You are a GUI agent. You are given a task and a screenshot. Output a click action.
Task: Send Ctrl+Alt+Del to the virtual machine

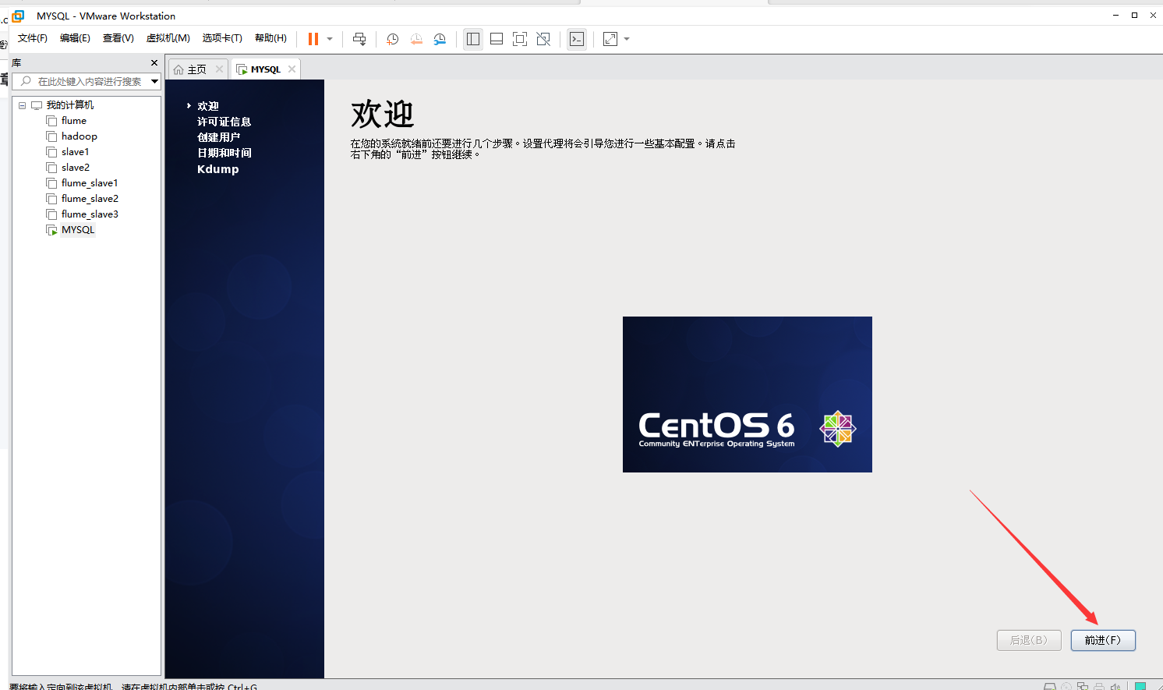[359, 39]
